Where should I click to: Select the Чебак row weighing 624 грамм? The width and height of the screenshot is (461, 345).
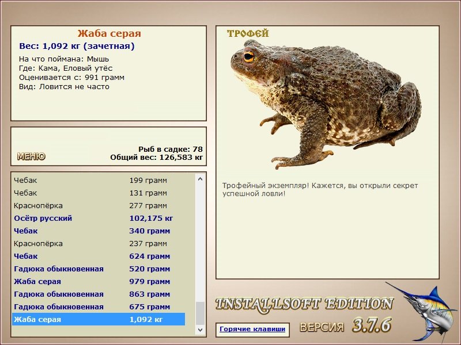(99, 256)
